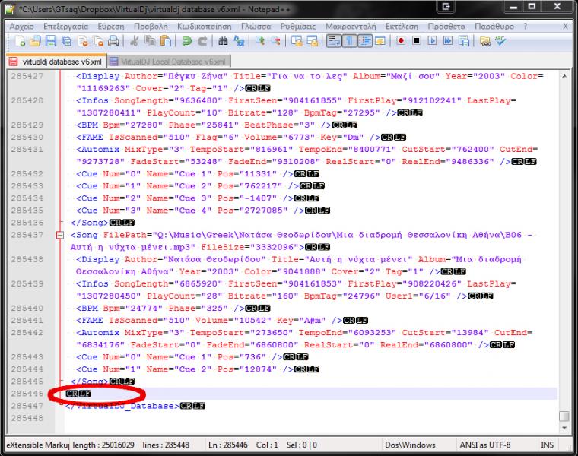This screenshot has width=578, height=456.
Task: Click line number 285446 in margin
Action: click(x=27, y=394)
